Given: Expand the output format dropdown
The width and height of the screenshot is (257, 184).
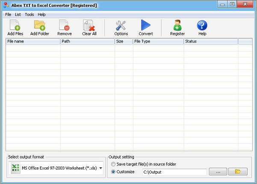Looking at the screenshot, I should click(101, 168).
